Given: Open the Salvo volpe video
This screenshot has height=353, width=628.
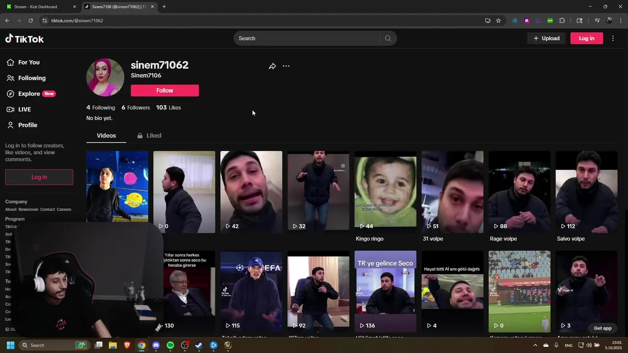Looking at the screenshot, I should [x=586, y=192].
